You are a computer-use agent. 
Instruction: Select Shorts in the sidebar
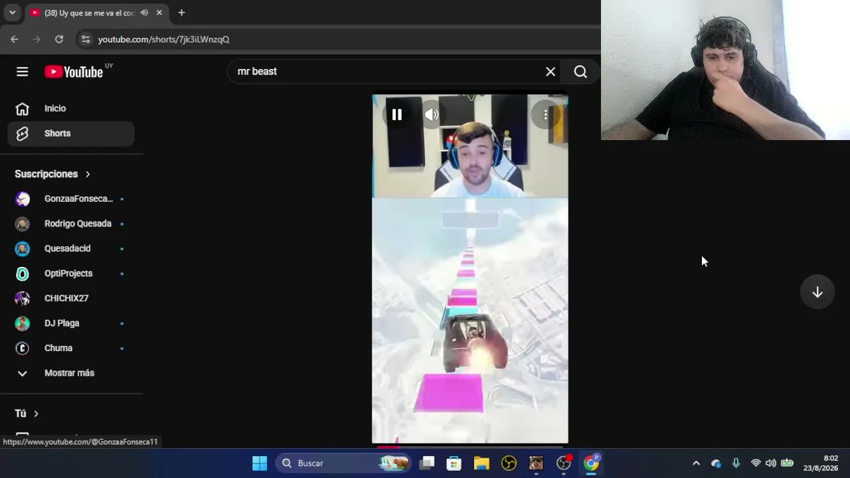tap(71, 133)
